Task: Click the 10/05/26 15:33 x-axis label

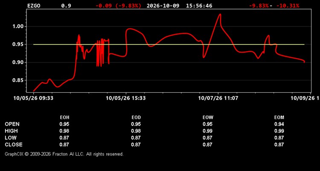Action: 126,98
